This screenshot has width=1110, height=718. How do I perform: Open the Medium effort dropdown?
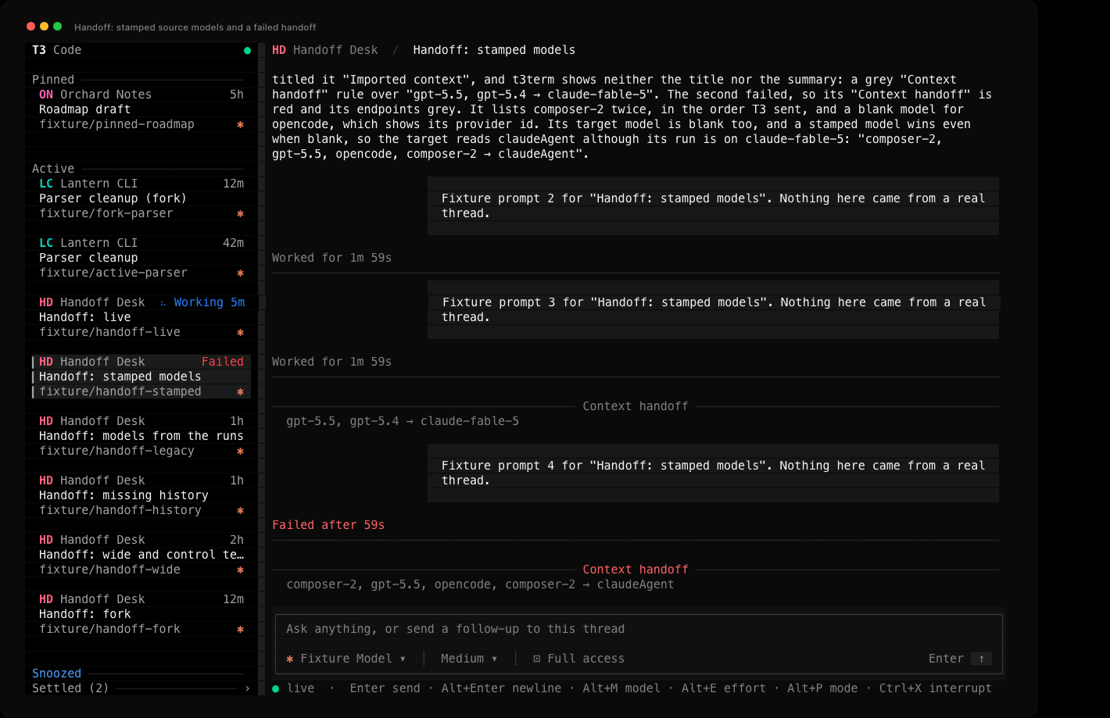469,659
